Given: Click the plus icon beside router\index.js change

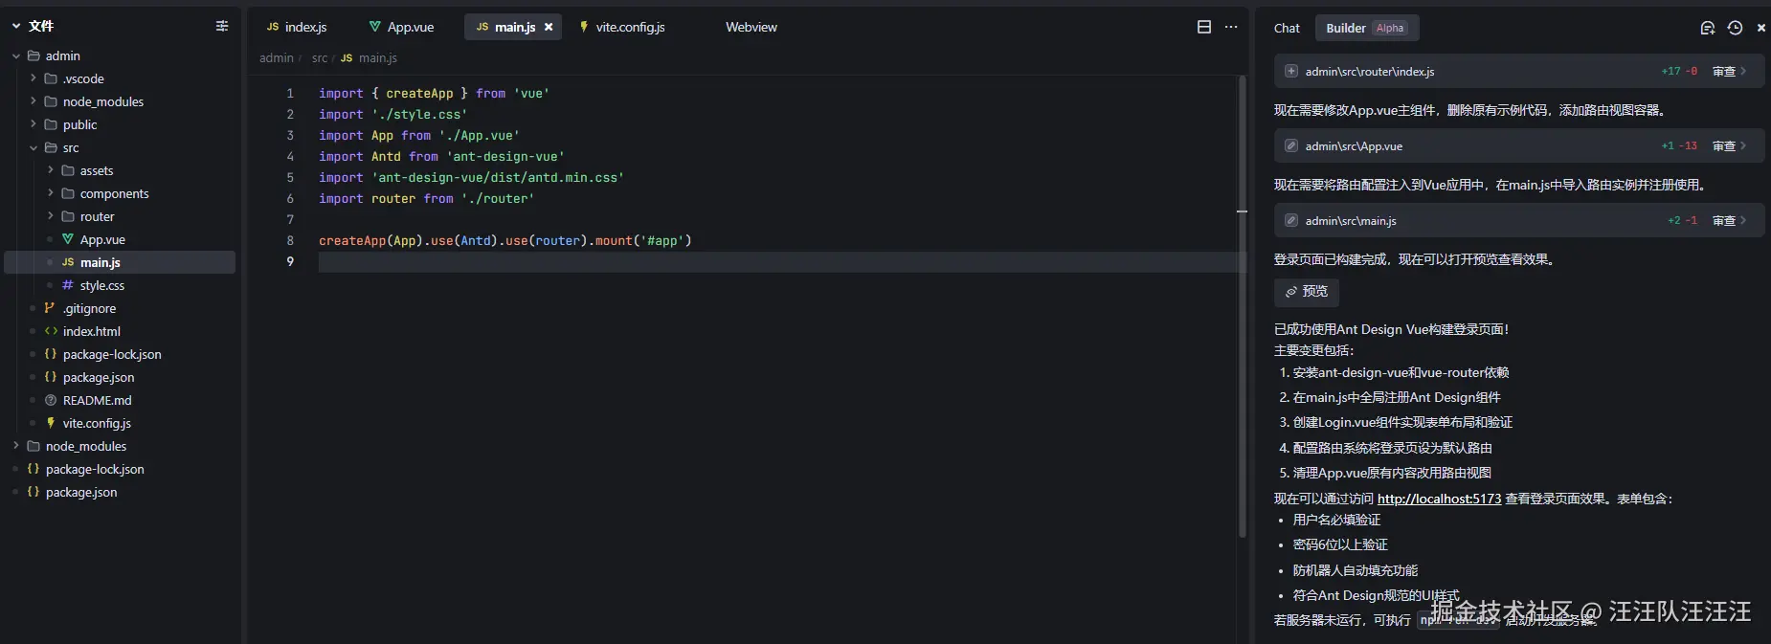Looking at the screenshot, I should click(1291, 71).
